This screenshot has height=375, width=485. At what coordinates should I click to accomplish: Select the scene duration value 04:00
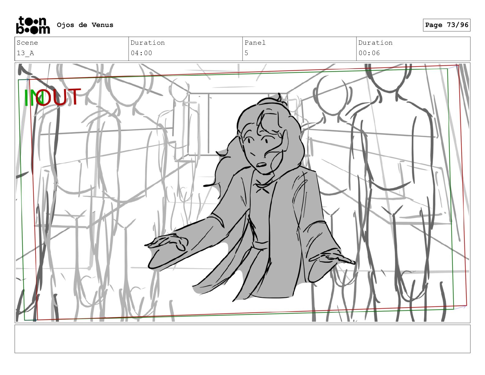coord(141,53)
